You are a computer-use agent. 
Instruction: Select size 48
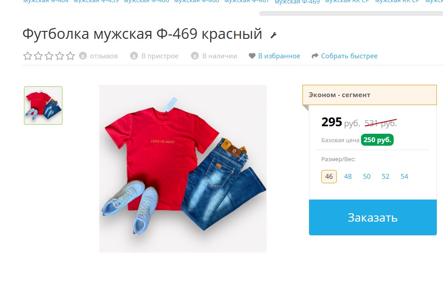348,177
